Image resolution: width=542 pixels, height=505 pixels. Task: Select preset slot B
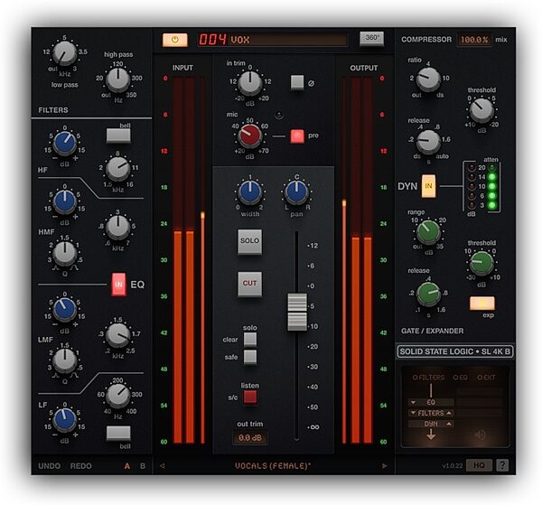pyautogui.click(x=143, y=466)
